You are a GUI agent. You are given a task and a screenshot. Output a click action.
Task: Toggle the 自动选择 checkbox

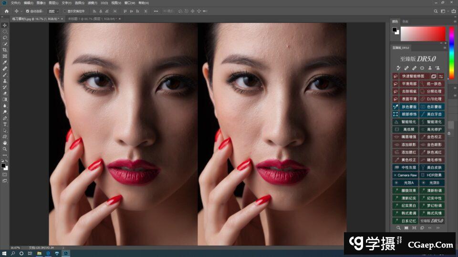(x=28, y=11)
